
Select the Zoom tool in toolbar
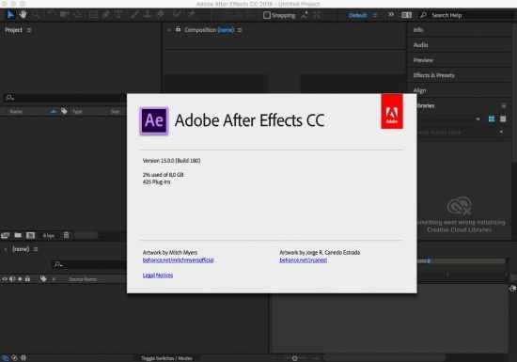click(36, 15)
